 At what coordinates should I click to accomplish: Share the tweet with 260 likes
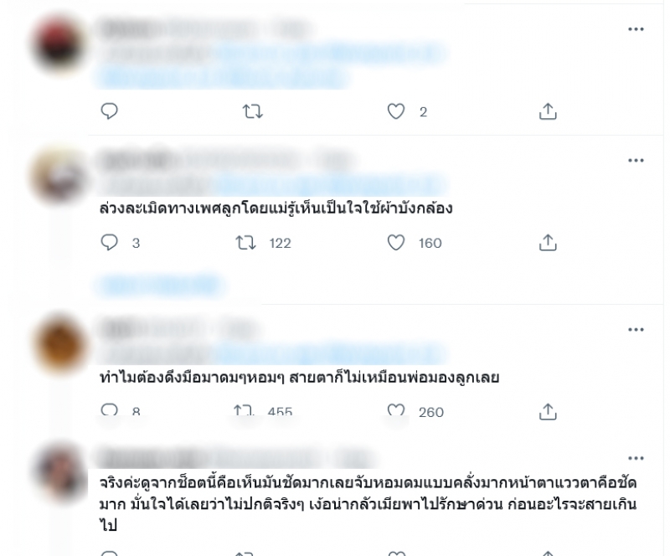coord(548,411)
